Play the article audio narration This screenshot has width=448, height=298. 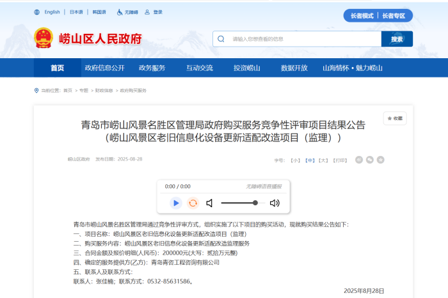pos(175,203)
